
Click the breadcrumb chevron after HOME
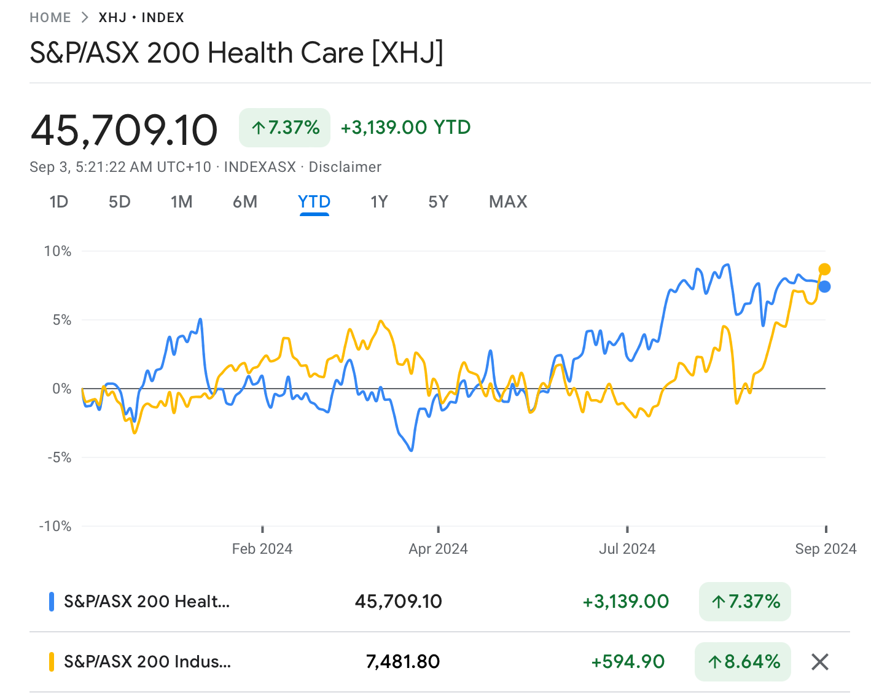tap(85, 17)
